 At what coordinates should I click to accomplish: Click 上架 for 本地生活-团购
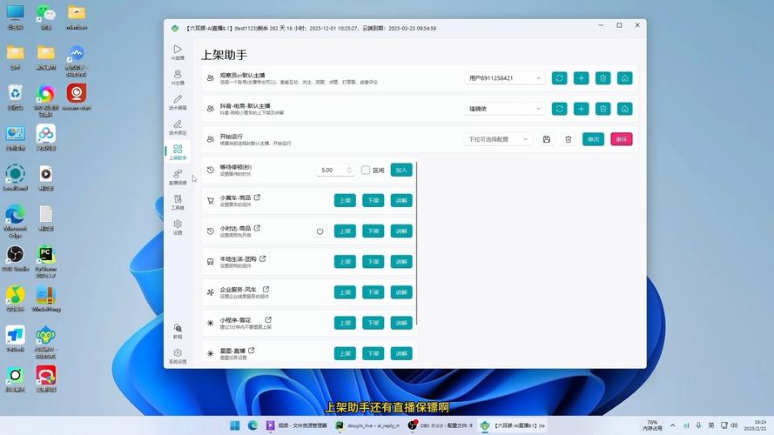click(x=345, y=261)
